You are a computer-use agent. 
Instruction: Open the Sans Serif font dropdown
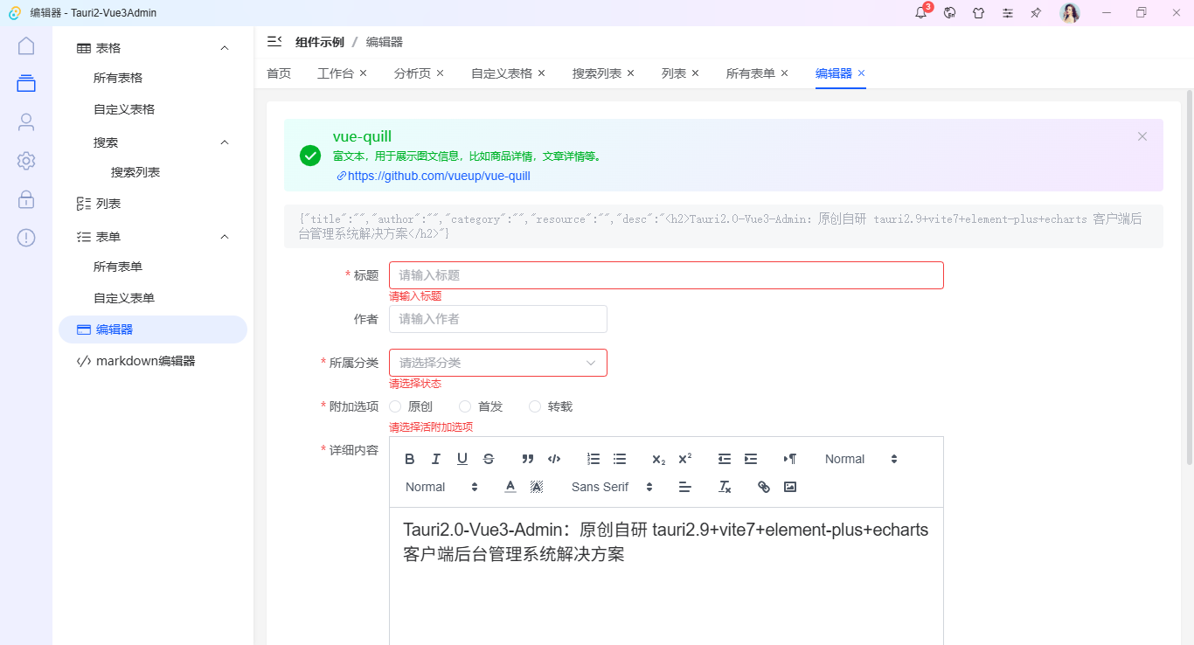click(609, 487)
